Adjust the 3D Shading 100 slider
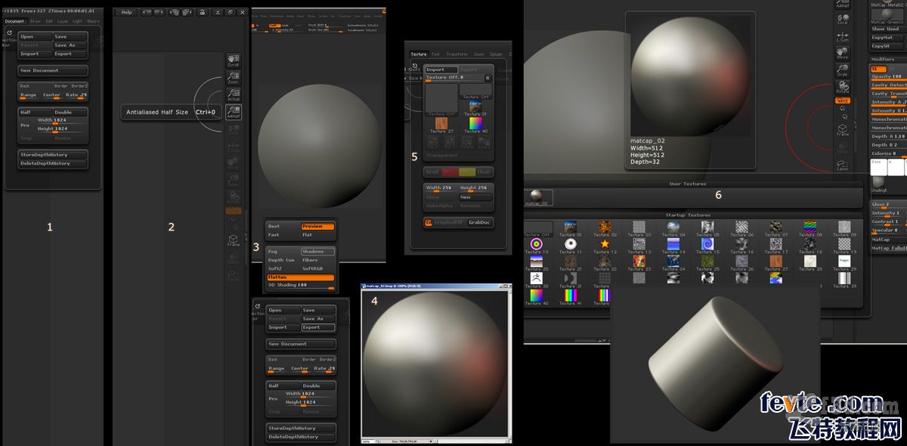Screen dimensions: 907x446 (x=300, y=285)
